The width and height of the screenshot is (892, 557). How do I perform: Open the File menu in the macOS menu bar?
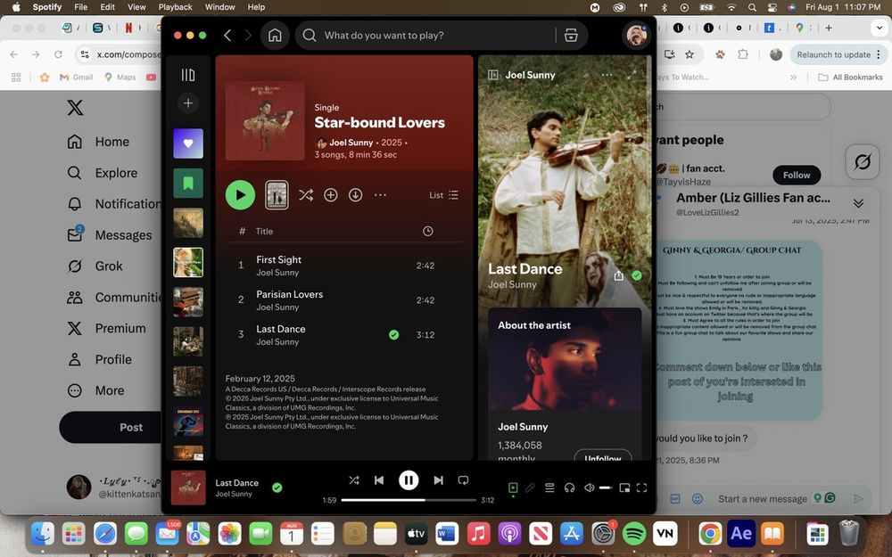[x=81, y=7]
